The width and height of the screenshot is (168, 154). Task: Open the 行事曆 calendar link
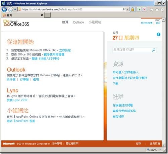24,79
